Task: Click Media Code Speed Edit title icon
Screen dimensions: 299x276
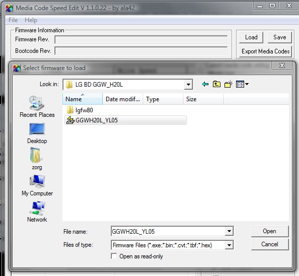Action: (9, 8)
